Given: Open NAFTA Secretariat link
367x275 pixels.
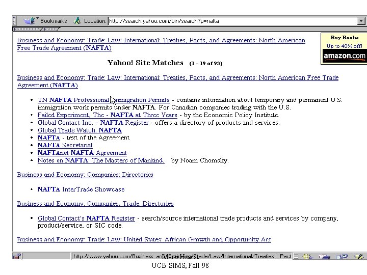Looking at the screenshot, I should point(65,145).
